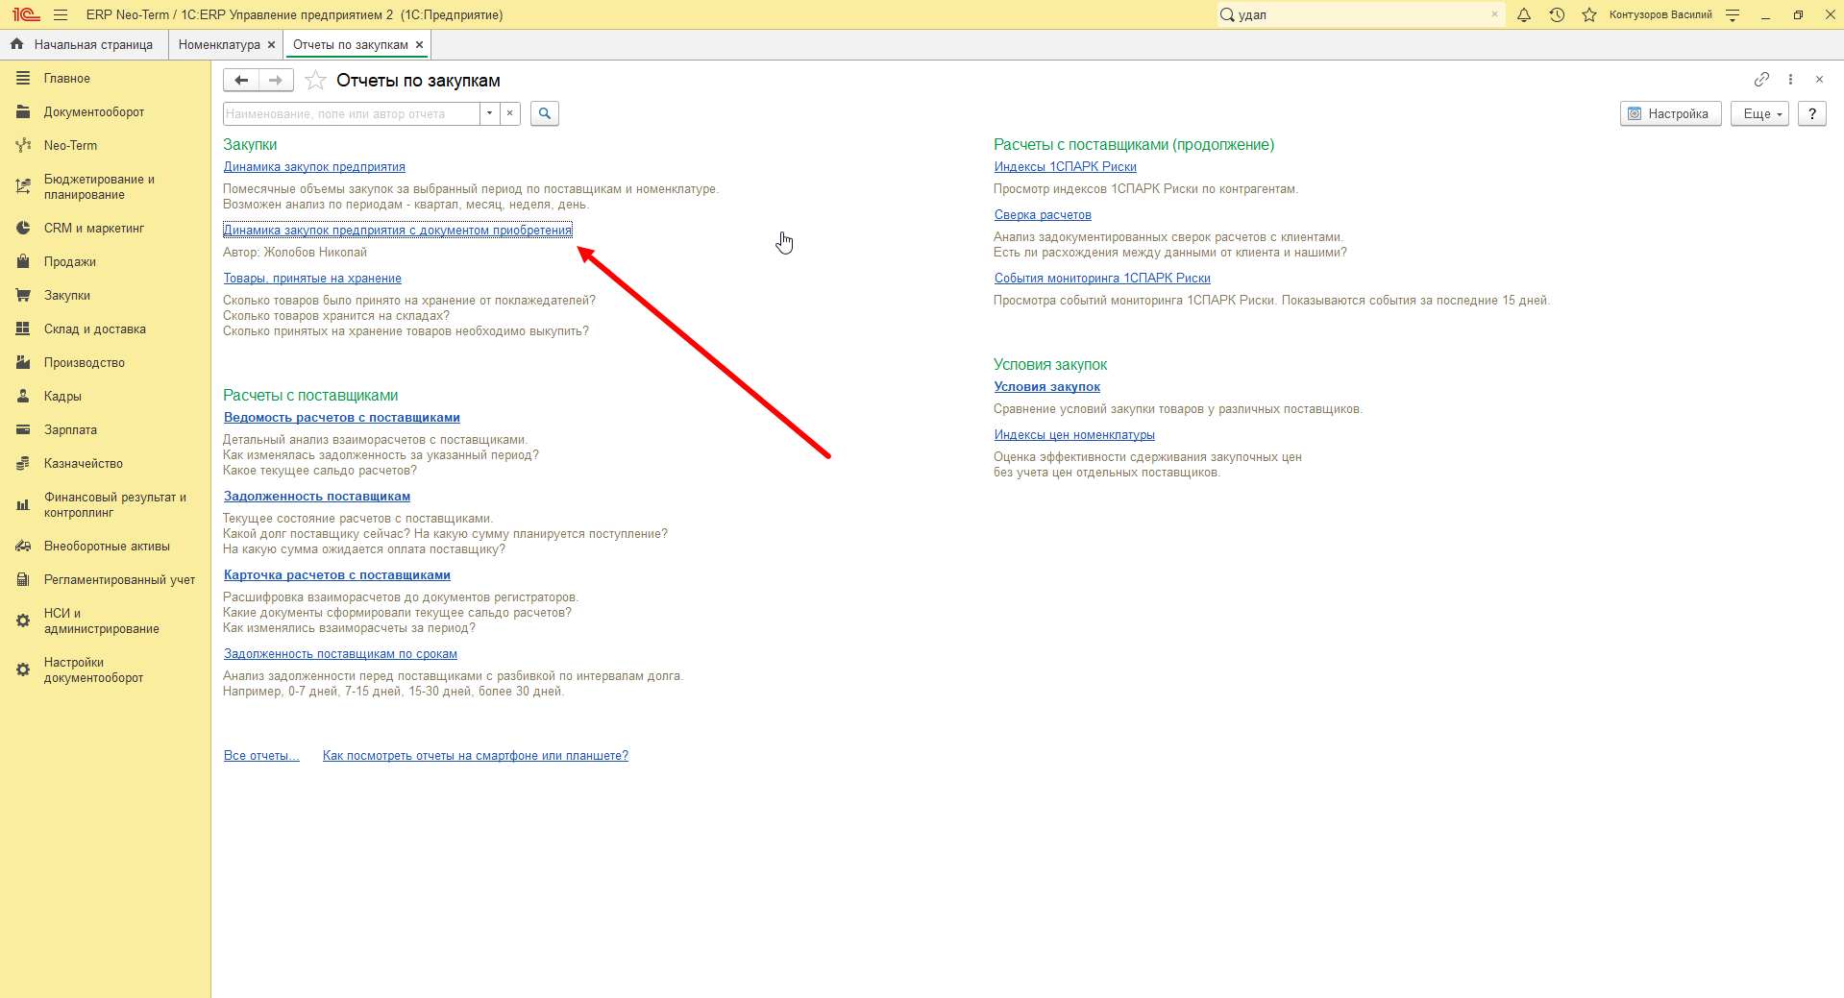The height and width of the screenshot is (998, 1844).
Task: Focus the report name search input
Action: 352,113
